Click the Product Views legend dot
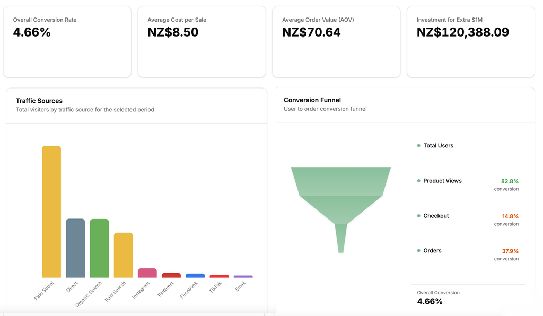The width and height of the screenshot is (543, 316). [418, 181]
